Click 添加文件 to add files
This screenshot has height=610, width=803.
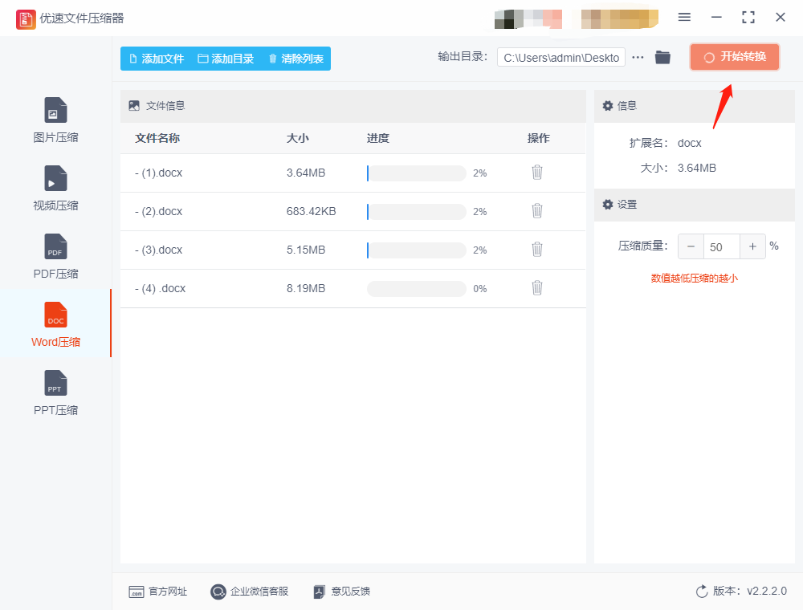click(x=157, y=58)
